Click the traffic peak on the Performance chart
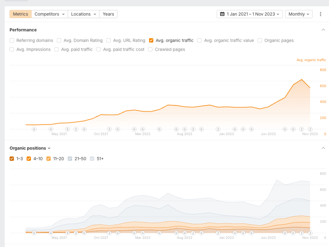This screenshot has height=247, width=329. [x=301, y=79]
